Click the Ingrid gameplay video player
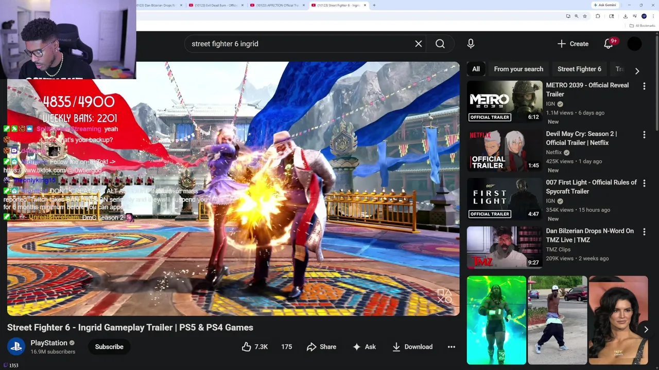 coord(233,189)
